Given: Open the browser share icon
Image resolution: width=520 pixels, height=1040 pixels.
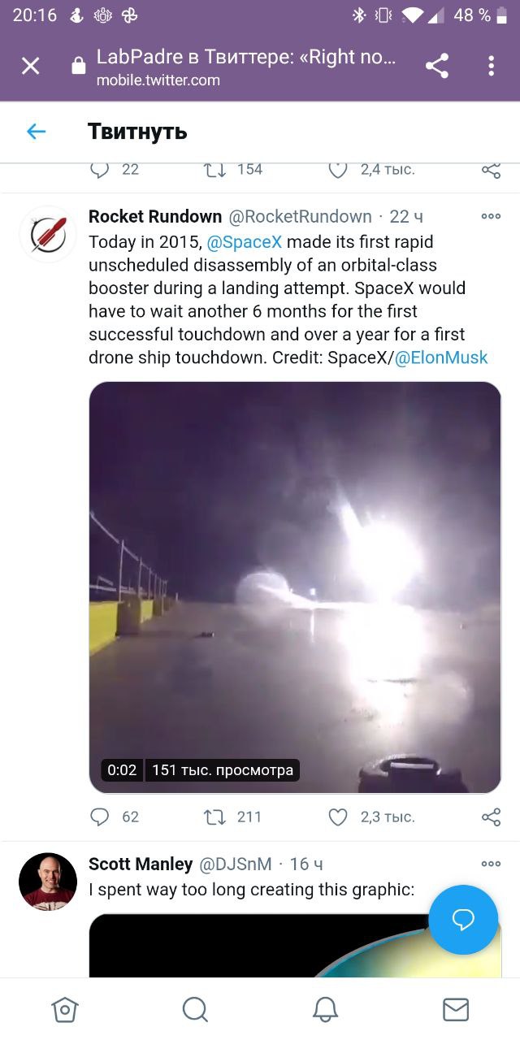Looking at the screenshot, I should pos(437,67).
